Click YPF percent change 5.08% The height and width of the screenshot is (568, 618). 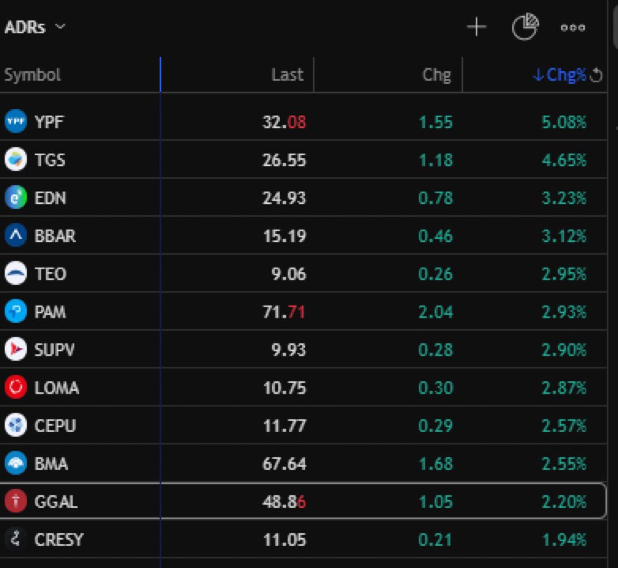(564, 122)
